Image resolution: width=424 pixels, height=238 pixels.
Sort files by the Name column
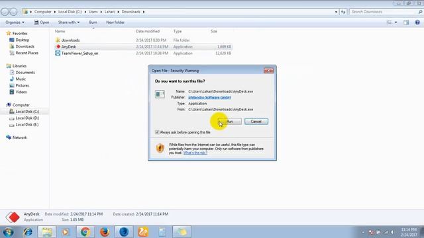pyautogui.click(x=60, y=31)
